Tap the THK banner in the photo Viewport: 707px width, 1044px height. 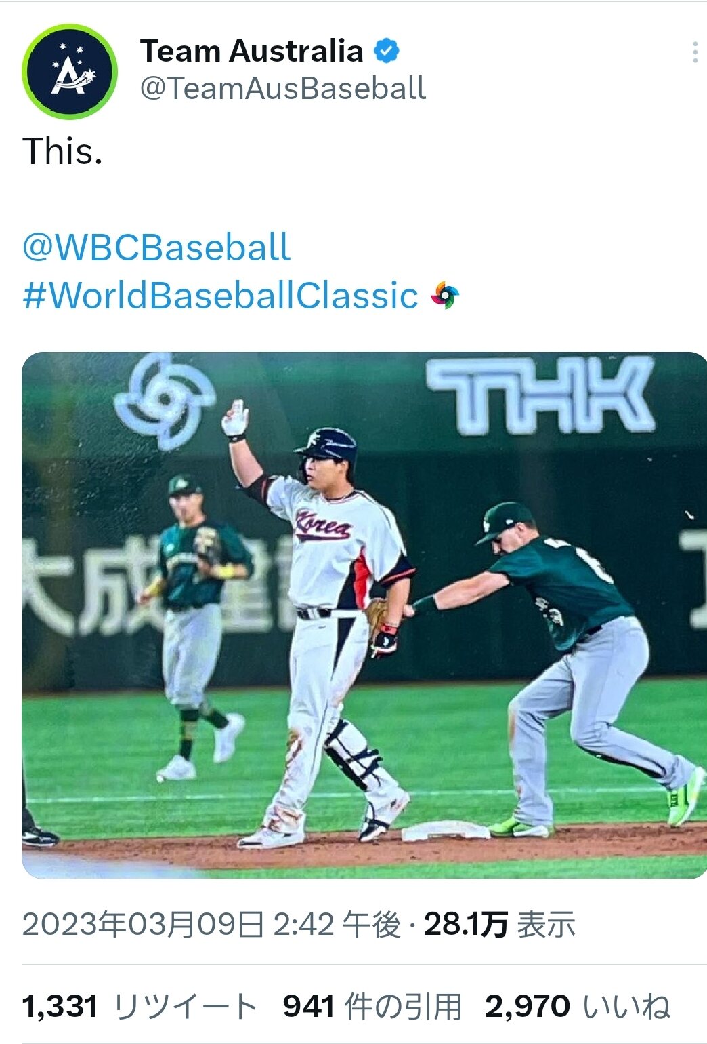pyautogui.click(x=540, y=395)
